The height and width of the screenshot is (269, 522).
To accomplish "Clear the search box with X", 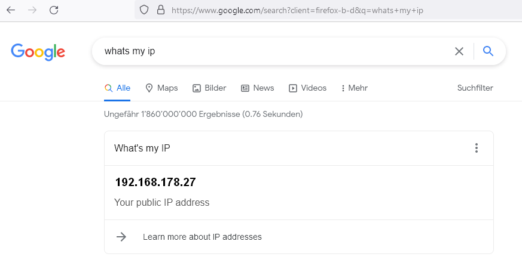I will click(459, 51).
